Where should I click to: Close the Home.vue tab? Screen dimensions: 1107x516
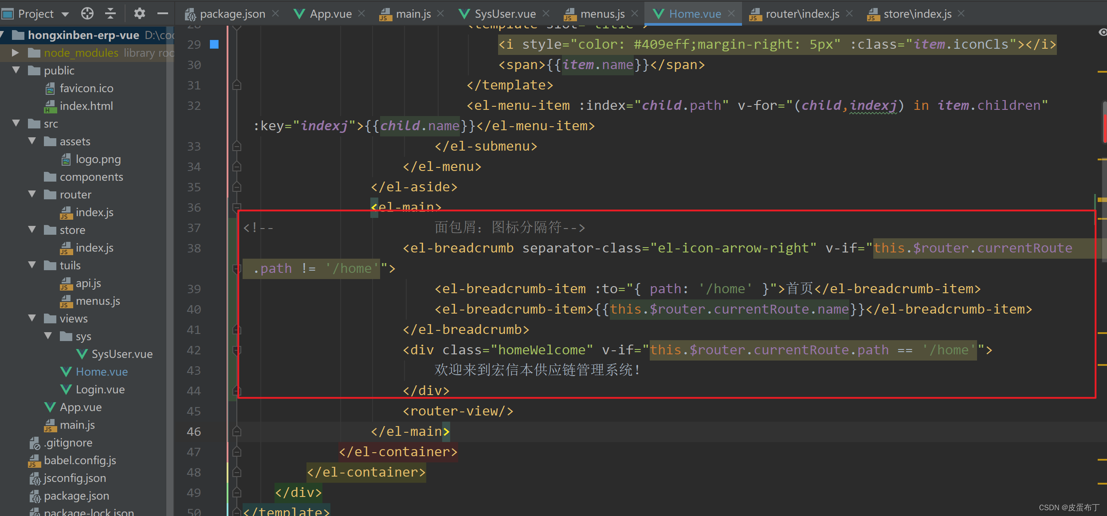(731, 14)
